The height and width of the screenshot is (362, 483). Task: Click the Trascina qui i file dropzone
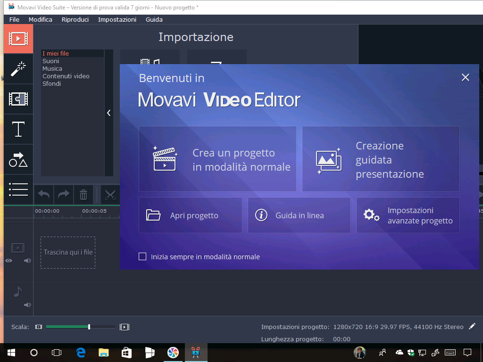pos(68,253)
